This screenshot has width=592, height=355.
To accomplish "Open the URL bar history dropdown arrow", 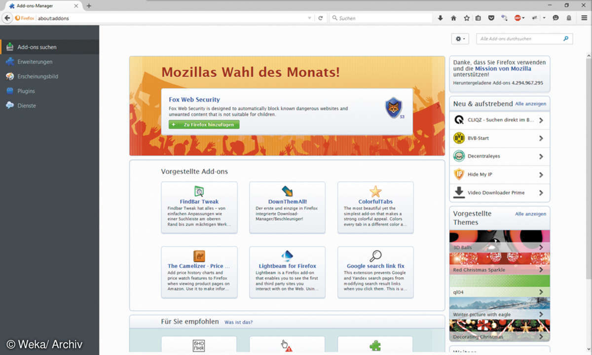I will pyautogui.click(x=309, y=18).
